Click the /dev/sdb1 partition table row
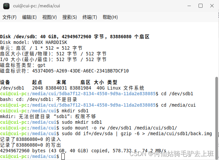219x160 pixels. click(72, 88)
